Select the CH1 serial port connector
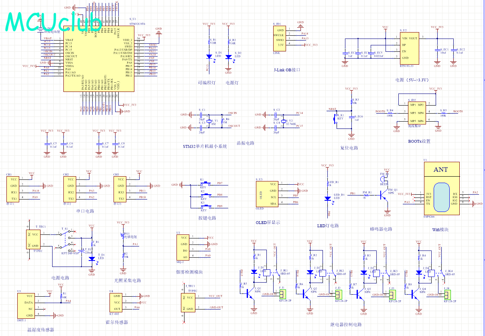This screenshot has height=336, width=485. 13,189
